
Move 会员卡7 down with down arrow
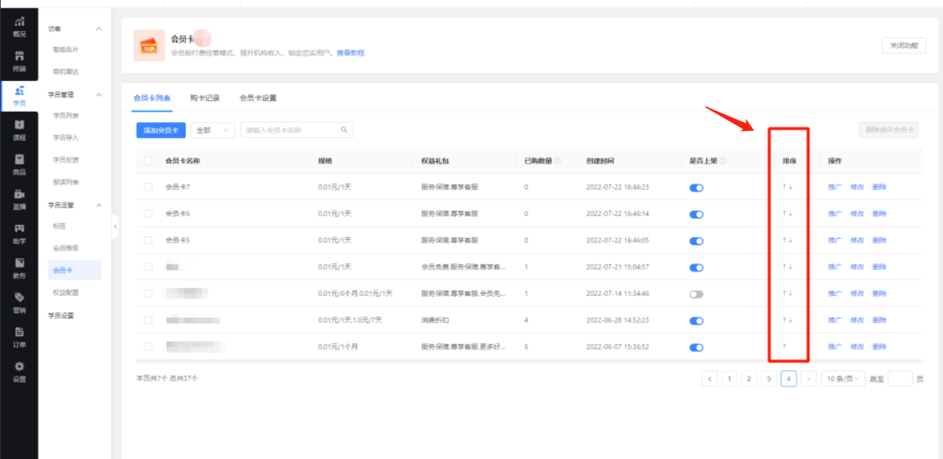(791, 187)
